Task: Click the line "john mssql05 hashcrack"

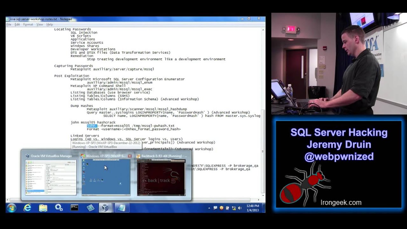Action: coord(93,122)
